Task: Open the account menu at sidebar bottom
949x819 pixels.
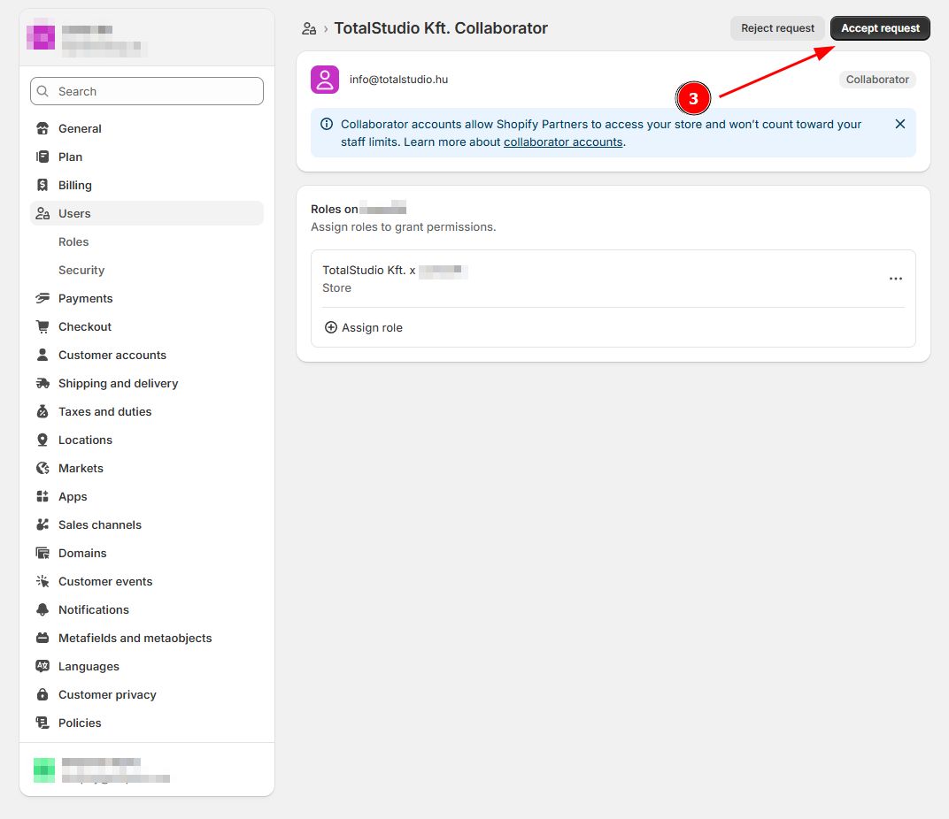Action: (146, 769)
